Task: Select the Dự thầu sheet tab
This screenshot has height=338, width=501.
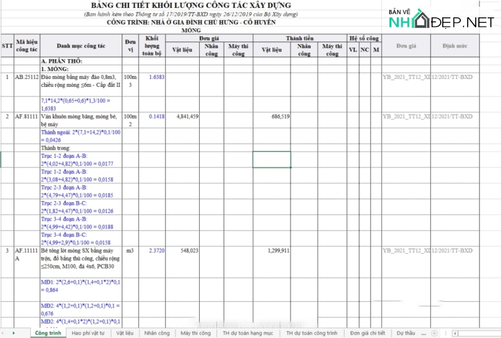Action: (x=405, y=333)
